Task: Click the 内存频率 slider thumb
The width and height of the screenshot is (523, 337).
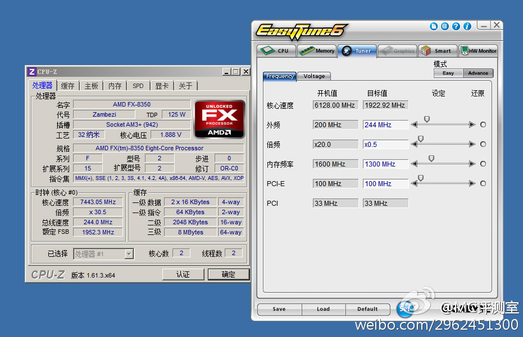Action: 431,159
